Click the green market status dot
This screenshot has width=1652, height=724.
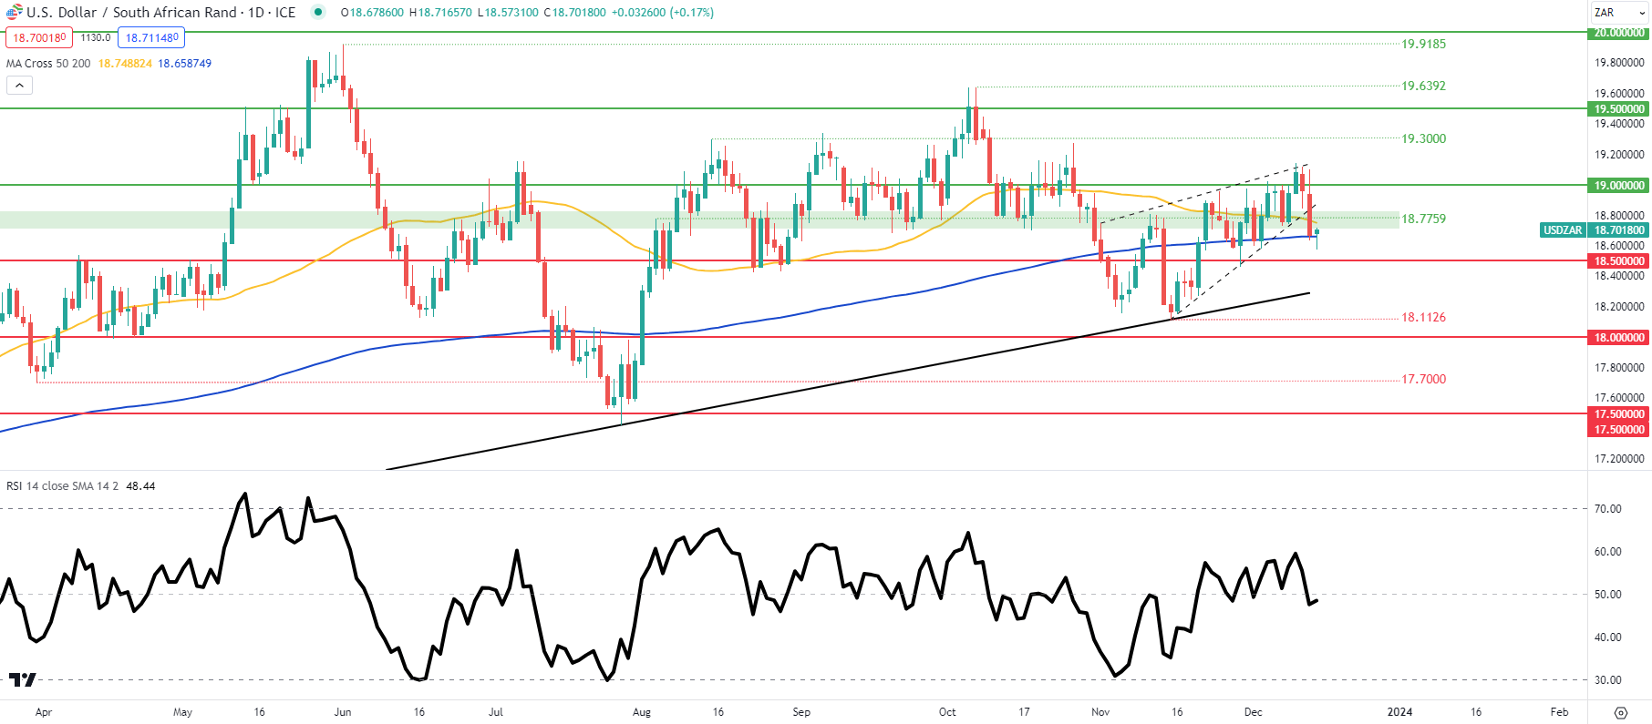pyautogui.click(x=317, y=12)
